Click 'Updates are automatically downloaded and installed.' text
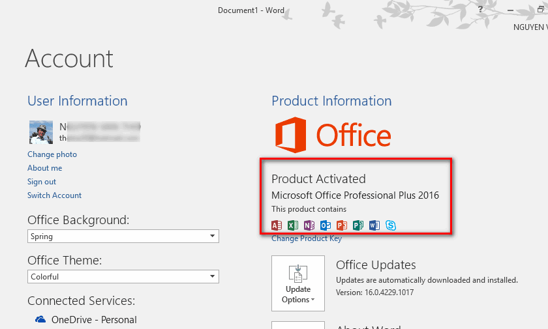The height and width of the screenshot is (329, 548). pyautogui.click(x=427, y=280)
